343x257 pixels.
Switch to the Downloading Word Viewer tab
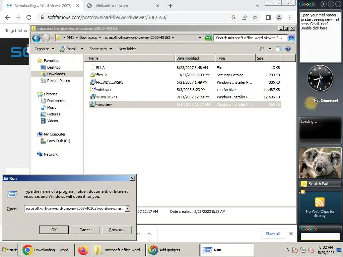click(43, 6)
